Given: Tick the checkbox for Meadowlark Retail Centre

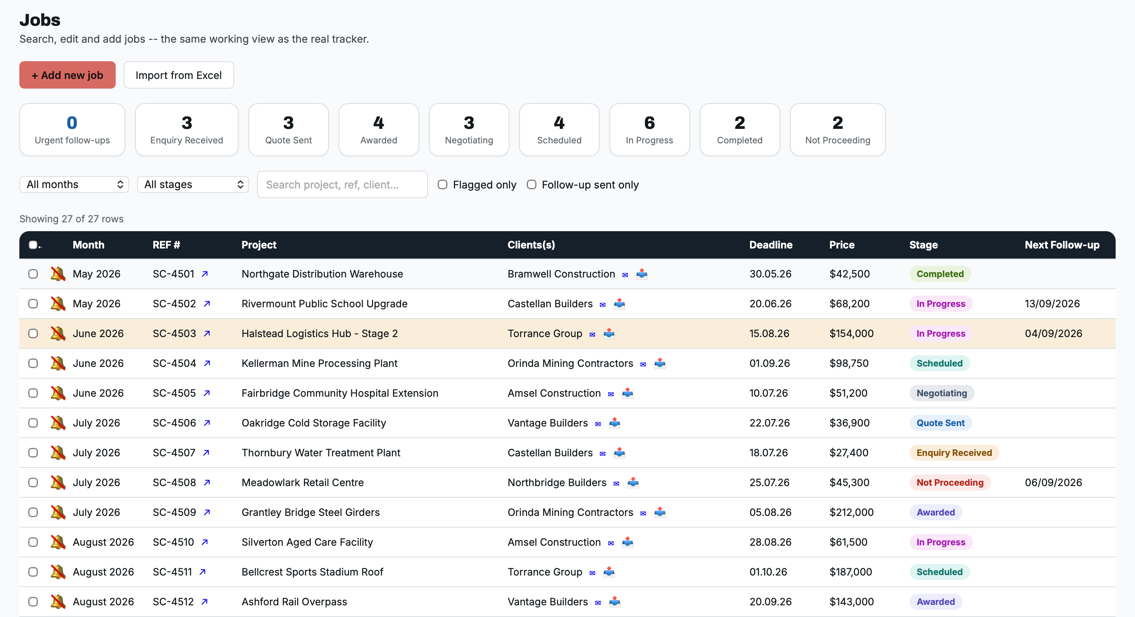Looking at the screenshot, I should (x=33, y=482).
